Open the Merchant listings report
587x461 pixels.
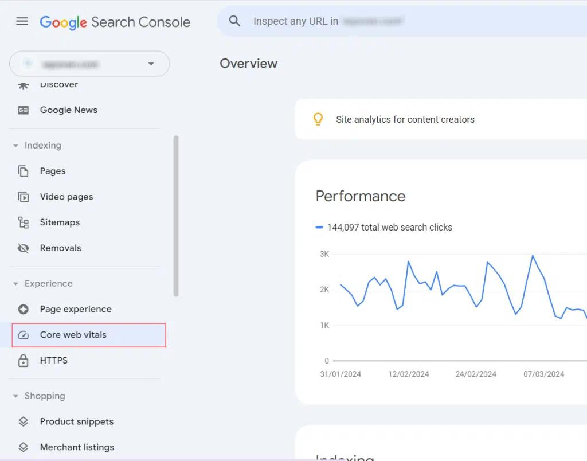(77, 447)
